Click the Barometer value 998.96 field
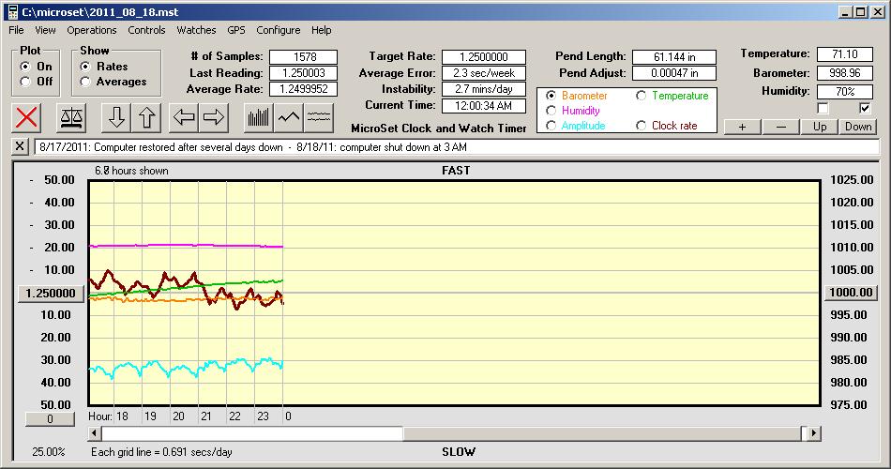Viewport: 891px width, 469px height. click(x=844, y=73)
